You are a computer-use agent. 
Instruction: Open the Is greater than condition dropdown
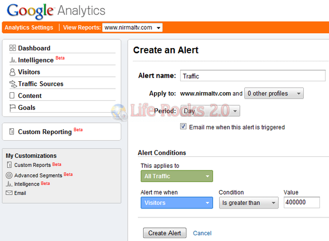(249, 203)
